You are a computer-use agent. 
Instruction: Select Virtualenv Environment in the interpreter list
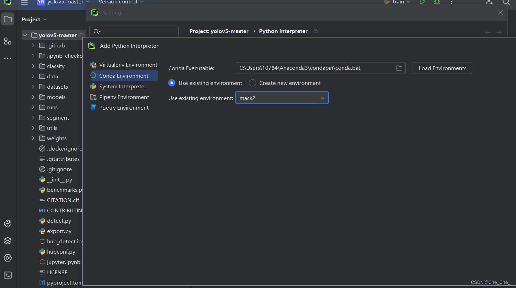pos(128,65)
